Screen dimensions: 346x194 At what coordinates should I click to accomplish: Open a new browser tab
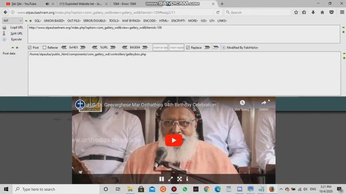222,4
